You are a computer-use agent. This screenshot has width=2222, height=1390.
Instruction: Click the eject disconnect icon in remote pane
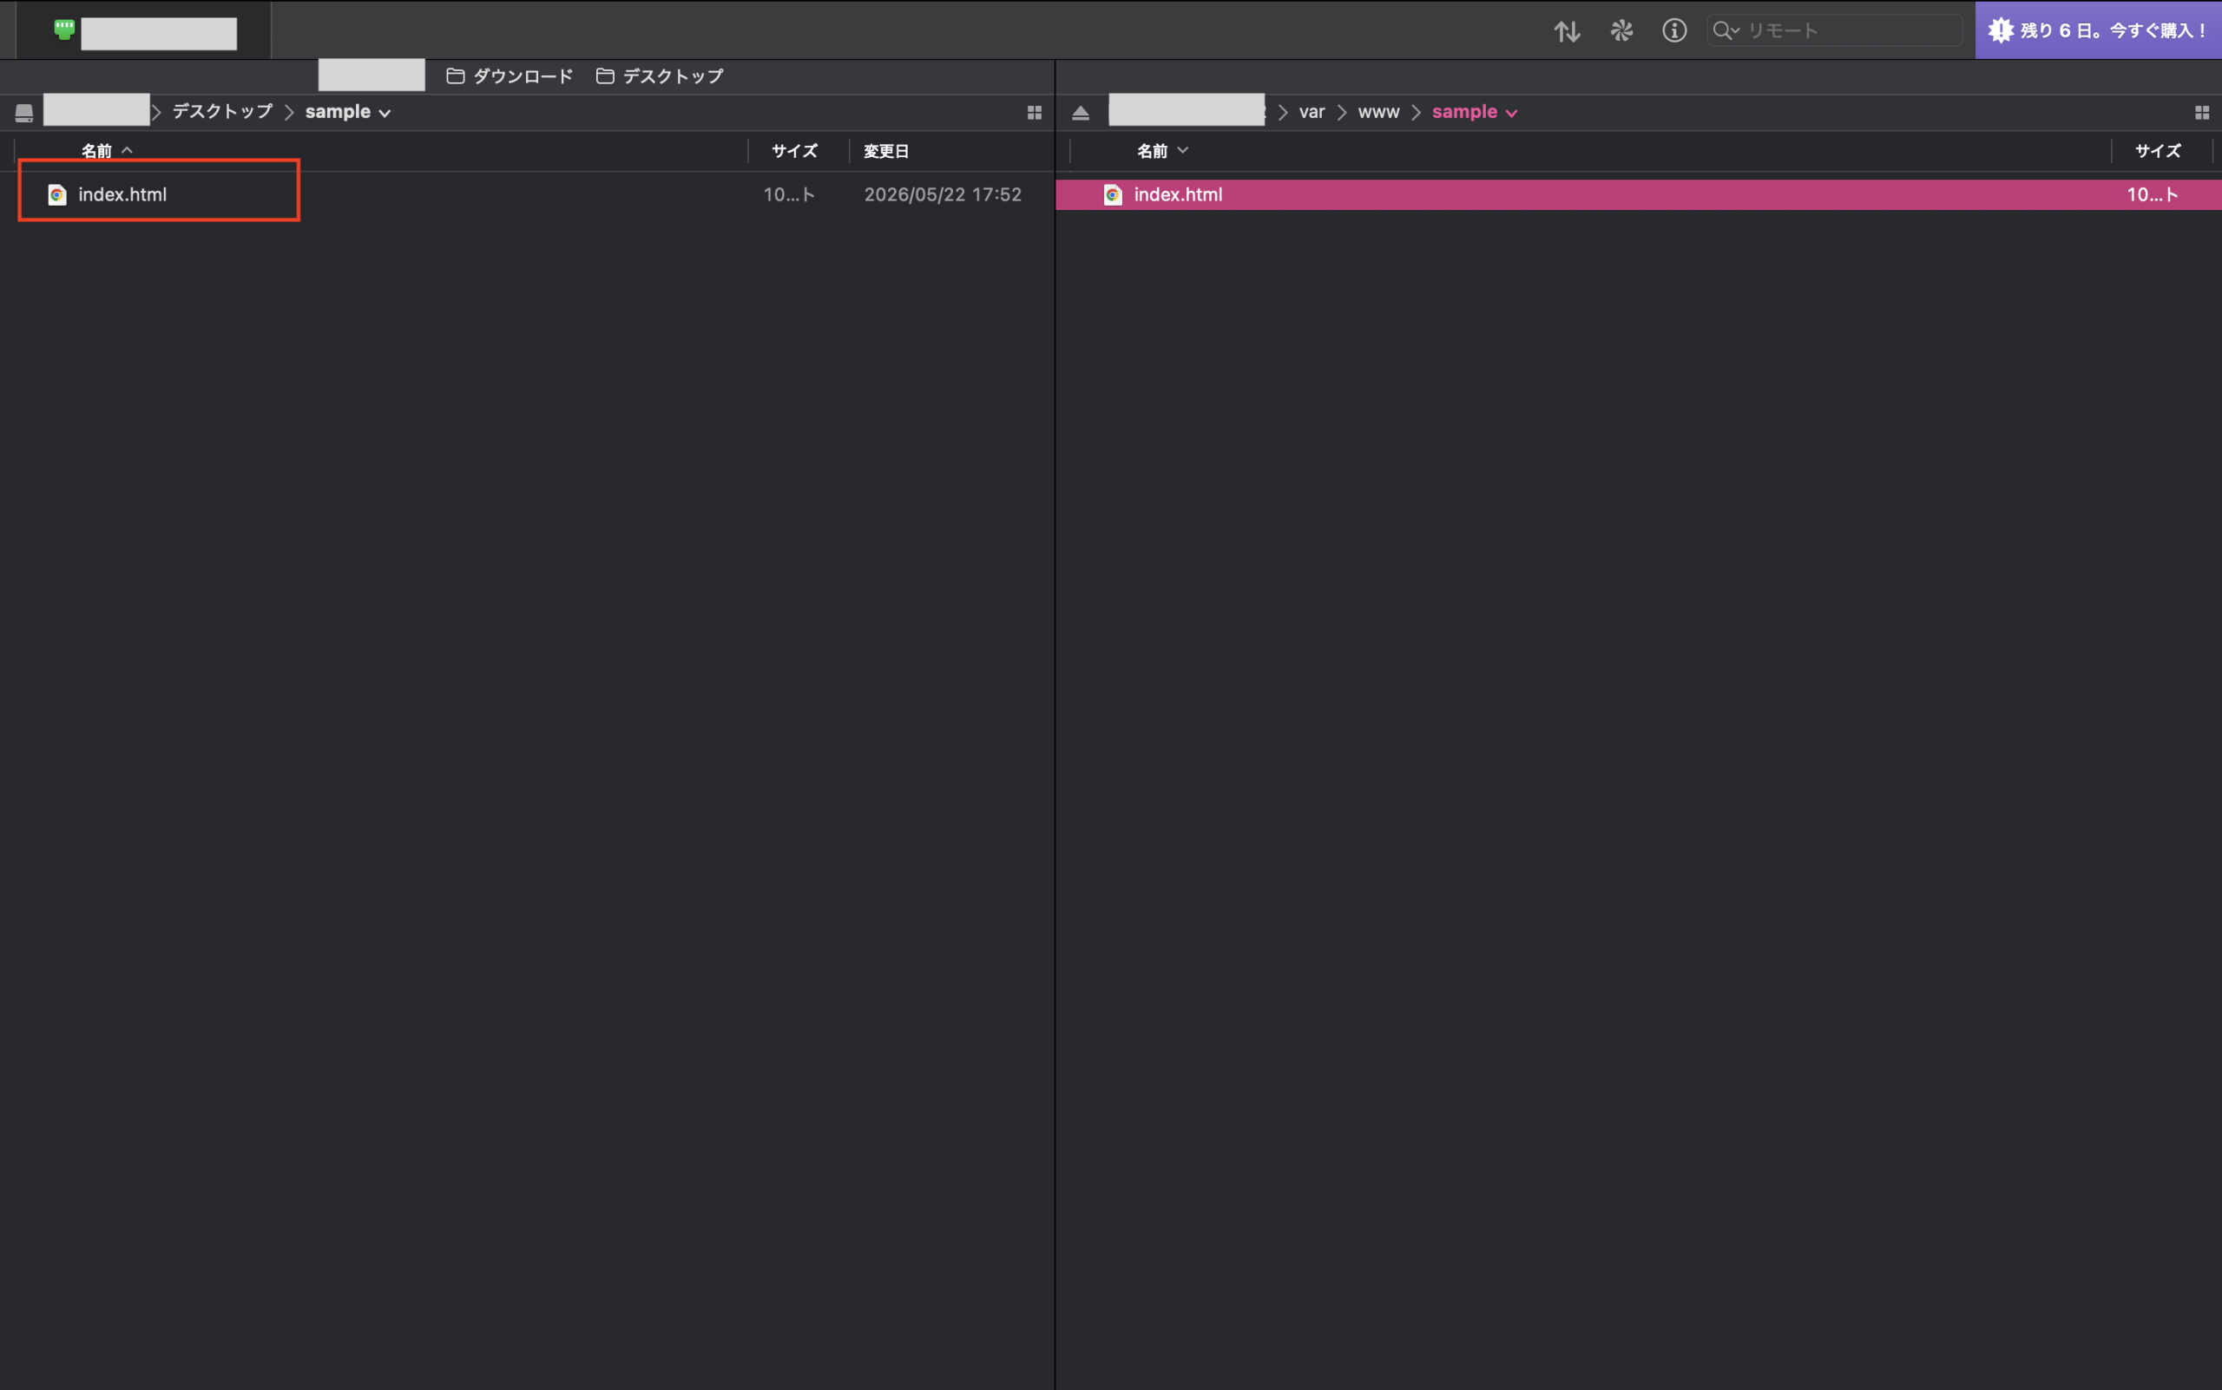(1081, 113)
